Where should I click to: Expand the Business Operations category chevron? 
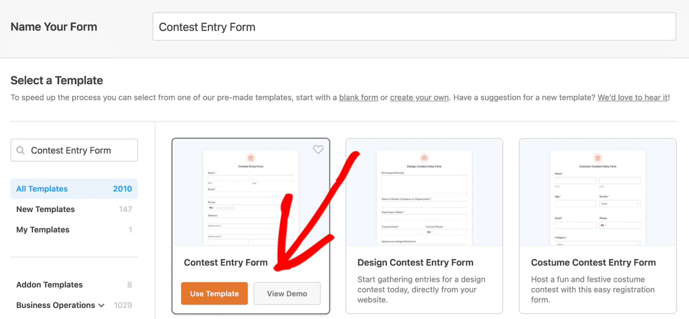102,306
